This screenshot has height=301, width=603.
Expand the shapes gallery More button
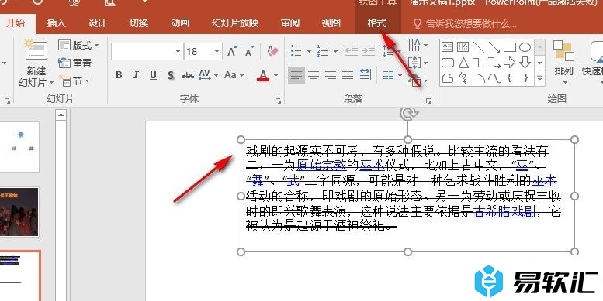point(540,78)
